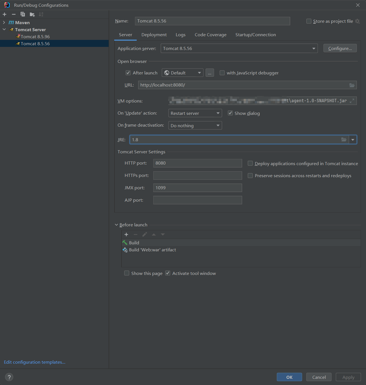Switch to the Deployment tab

[154, 35]
